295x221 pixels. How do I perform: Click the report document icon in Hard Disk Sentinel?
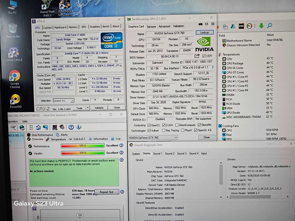click(31, 128)
